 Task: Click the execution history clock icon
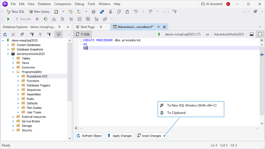click(x=46, y=19)
